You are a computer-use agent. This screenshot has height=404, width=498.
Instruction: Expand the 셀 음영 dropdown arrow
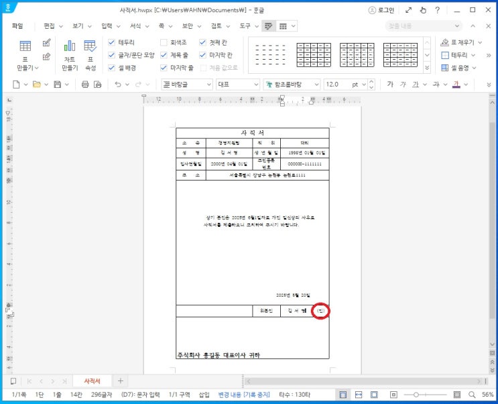point(475,68)
